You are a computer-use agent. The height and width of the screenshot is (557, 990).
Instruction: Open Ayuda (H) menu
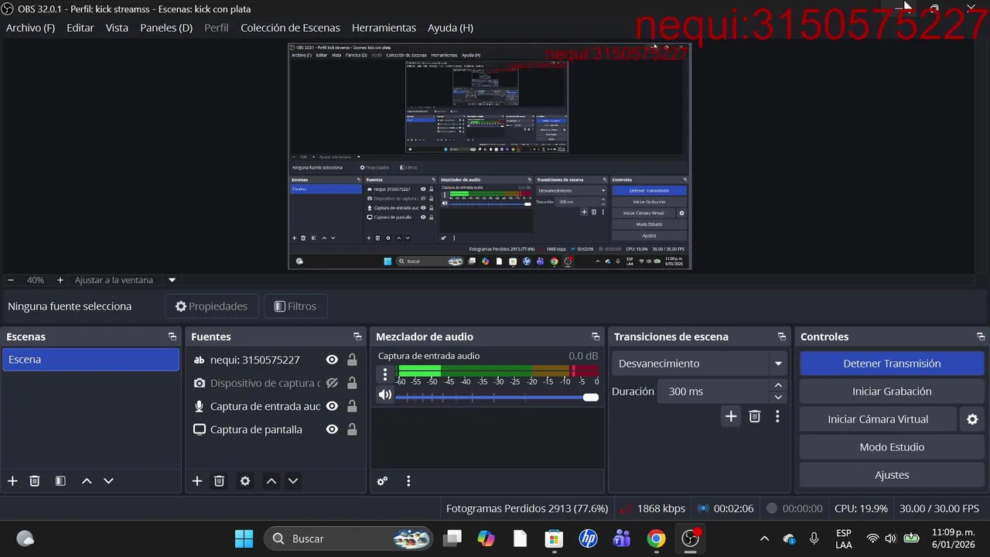(450, 28)
